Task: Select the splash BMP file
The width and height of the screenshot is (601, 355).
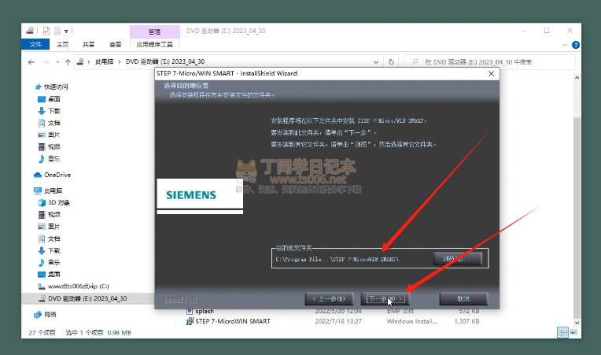Action: click(x=201, y=311)
